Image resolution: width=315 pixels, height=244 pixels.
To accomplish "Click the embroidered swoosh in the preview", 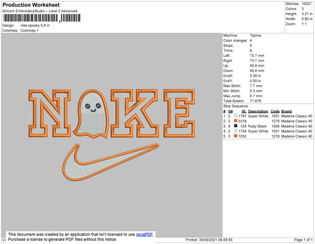I will (x=110, y=162).
